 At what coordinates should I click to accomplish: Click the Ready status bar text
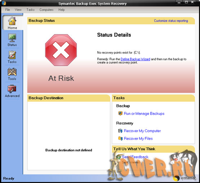[9, 178]
